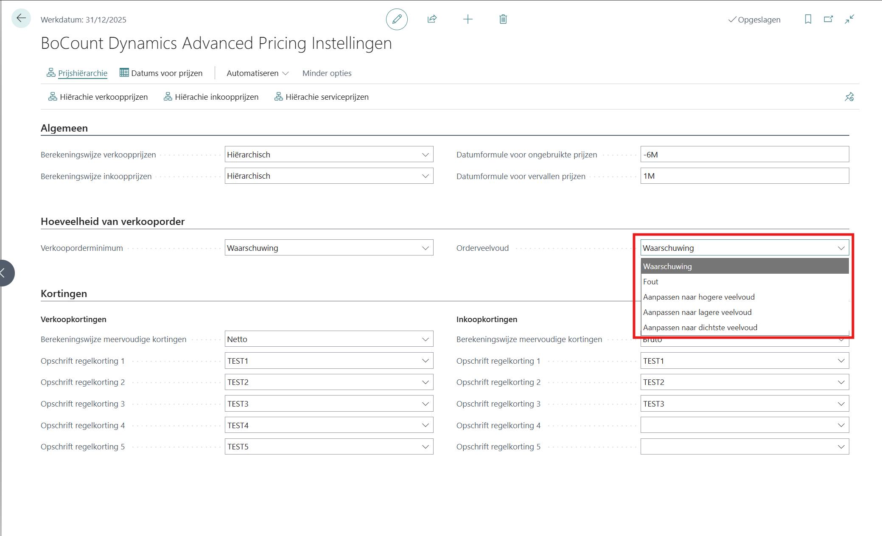Viewport: 882px width, 536px height.
Task: Expand the Verkooporderminimum dropdown
Action: 425,248
